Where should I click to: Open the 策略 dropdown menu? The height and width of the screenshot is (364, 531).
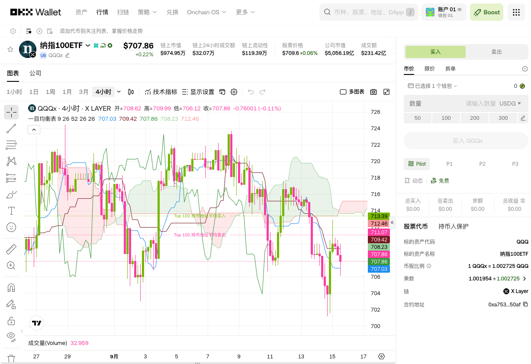coord(148,12)
